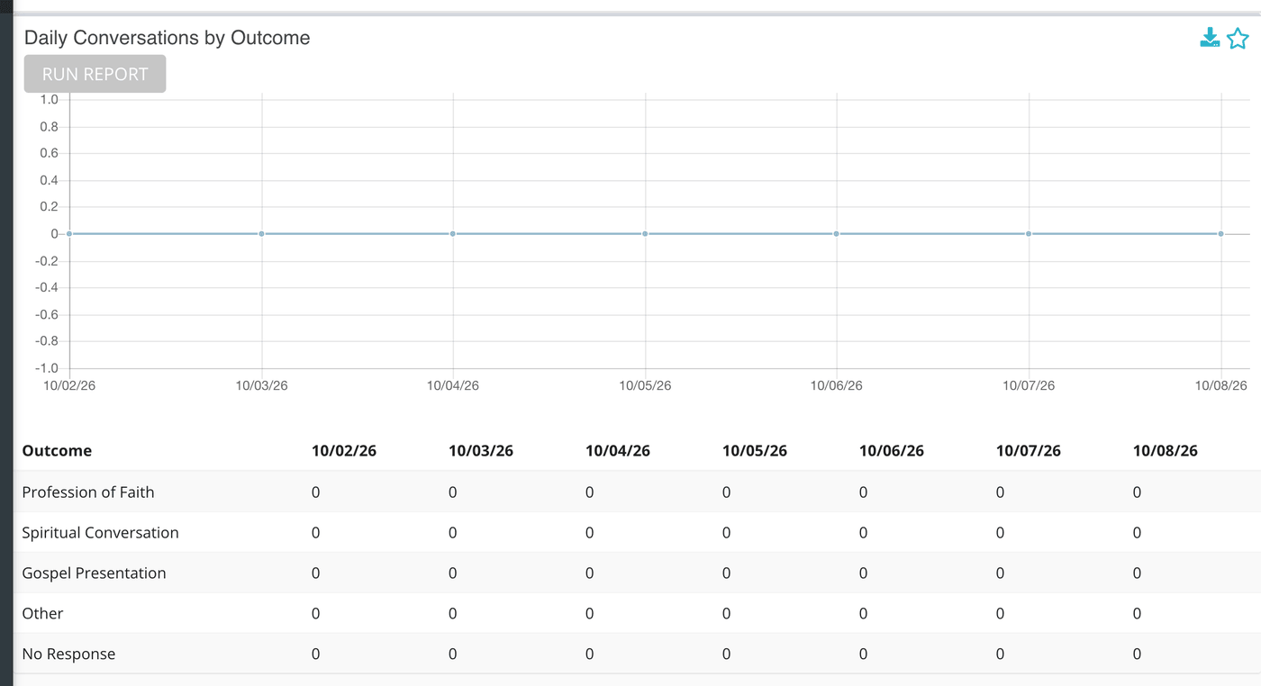Select the chart data point at 10/03/26
The image size is (1261, 686).
click(x=261, y=234)
